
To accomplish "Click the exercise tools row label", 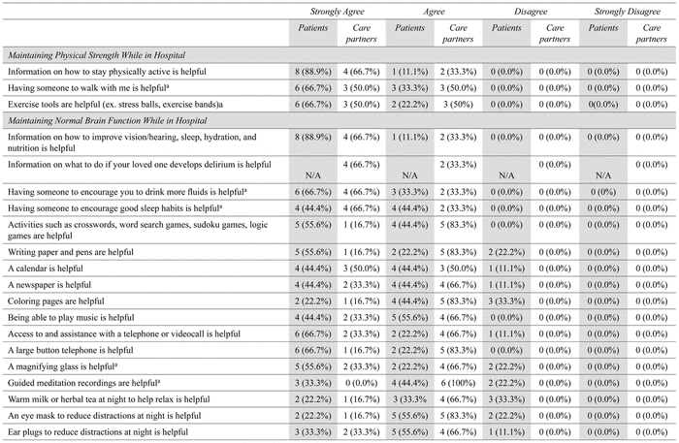I will [123, 104].
